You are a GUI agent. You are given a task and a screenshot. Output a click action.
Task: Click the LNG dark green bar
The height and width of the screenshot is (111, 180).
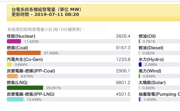[25, 88]
